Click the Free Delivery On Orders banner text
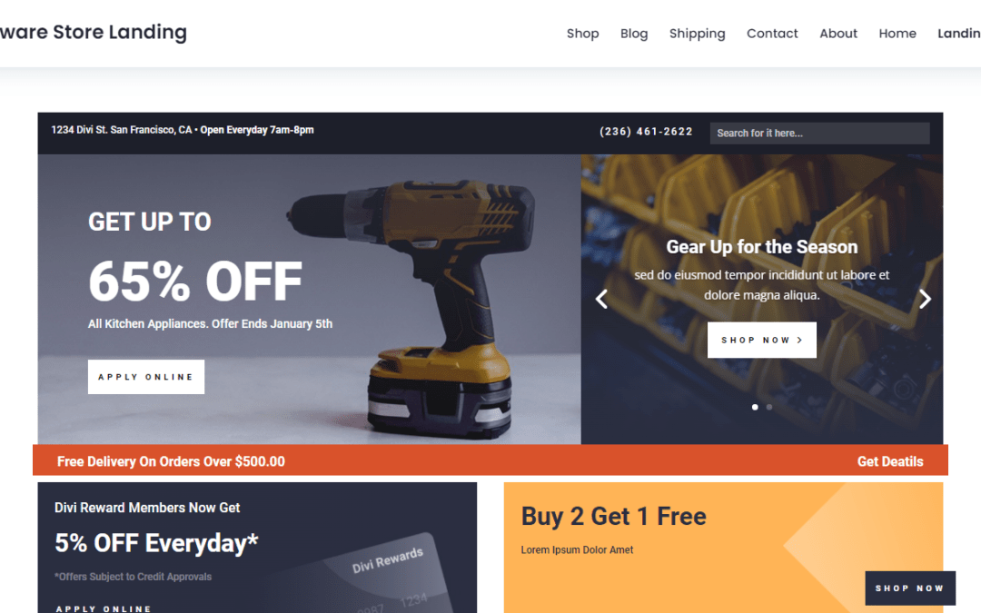This screenshot has width=981, height=613. pyautogui.click(x=171, y=461)
